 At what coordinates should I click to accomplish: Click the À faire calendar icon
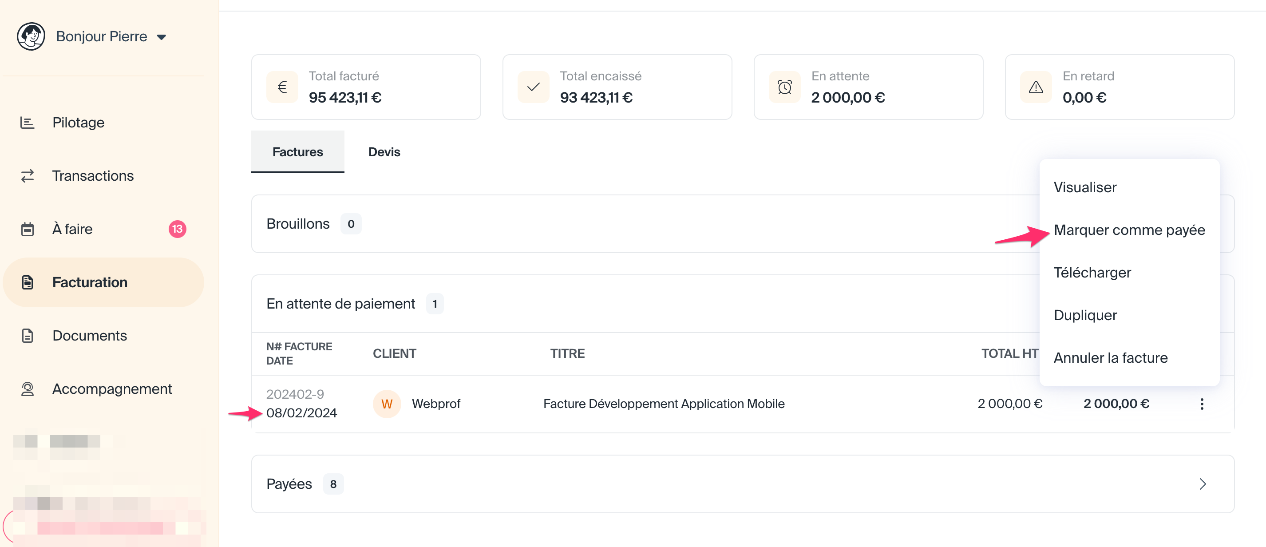point(27,229)
